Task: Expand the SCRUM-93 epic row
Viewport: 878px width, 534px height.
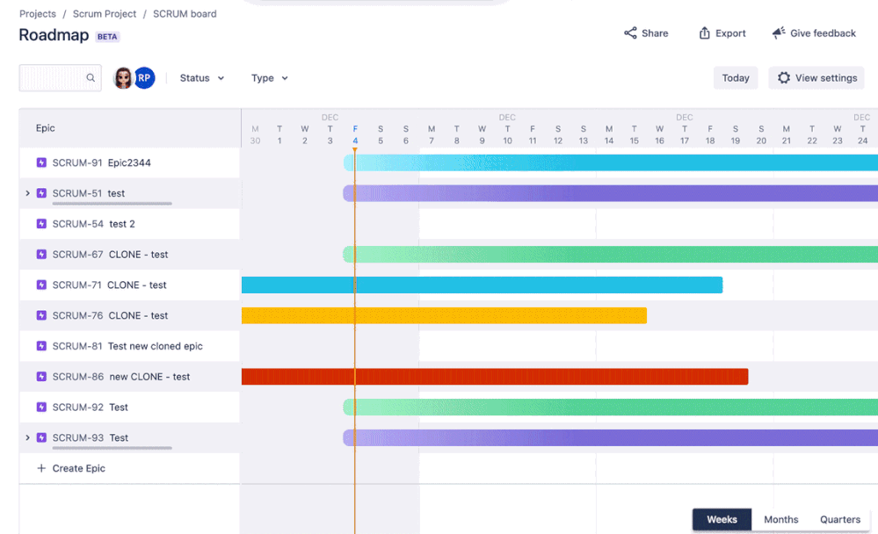Action: point(25,437)
